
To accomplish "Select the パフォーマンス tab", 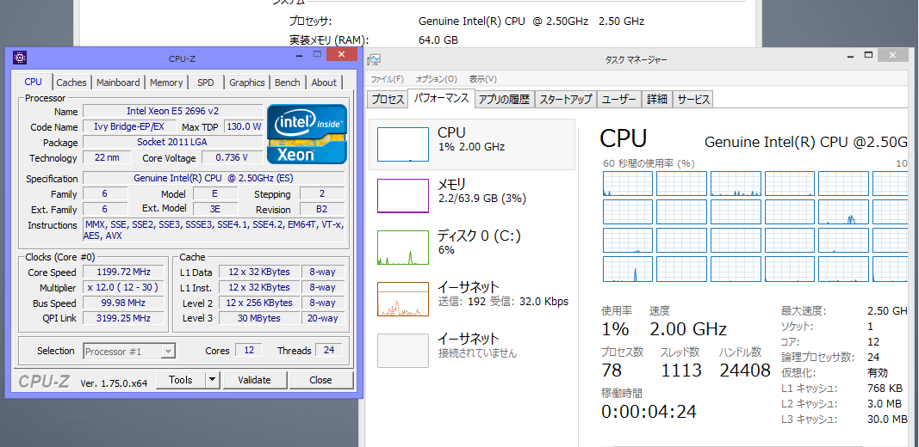I will pos(441,98).
